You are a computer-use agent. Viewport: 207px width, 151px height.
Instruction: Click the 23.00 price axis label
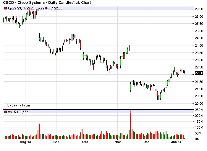(x=199, y=60)
